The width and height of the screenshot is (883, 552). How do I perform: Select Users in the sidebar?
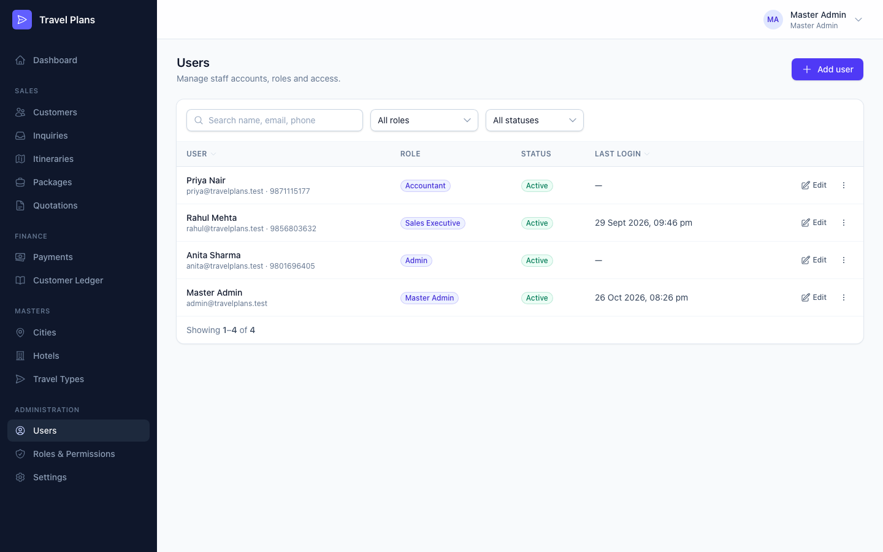78,431
